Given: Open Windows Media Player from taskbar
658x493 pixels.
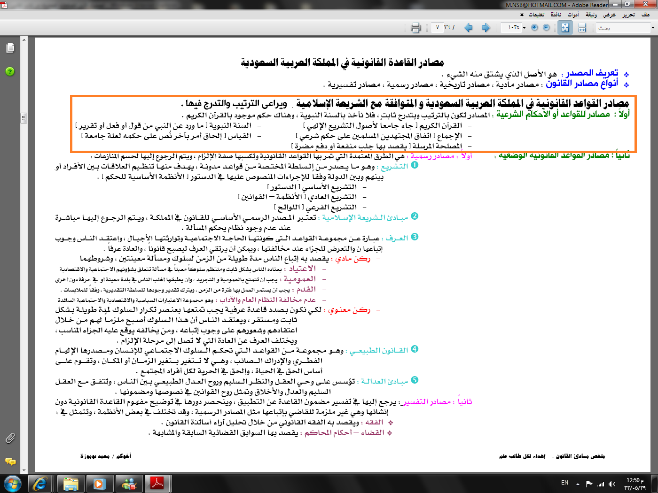Looking at the screenshot, I should point(99,484).
